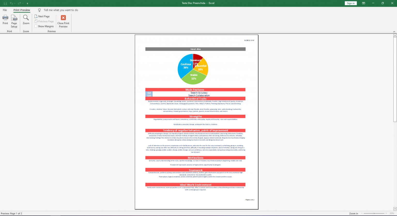This screenshot has width=397, height=216.
Task: Click the Sign in button
Action: 350,3
